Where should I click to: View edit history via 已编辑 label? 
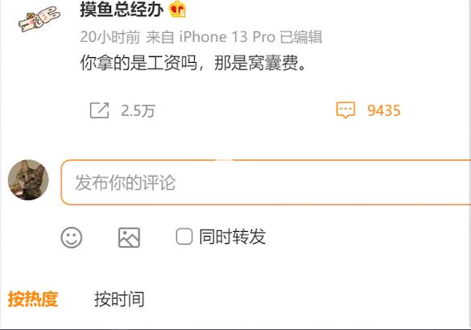(301, 37)
